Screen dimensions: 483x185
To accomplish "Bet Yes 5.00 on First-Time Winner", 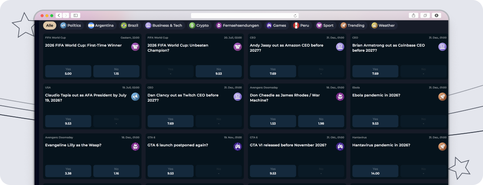I will pyautogui.click(x=68, y=71).
